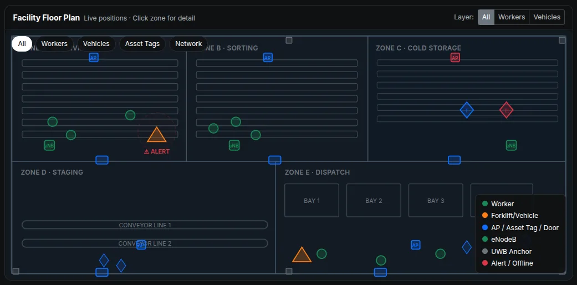Click the AP / Asset Tag / Door legend entry
Screen dimensions: 577x285
coord(520,227)
